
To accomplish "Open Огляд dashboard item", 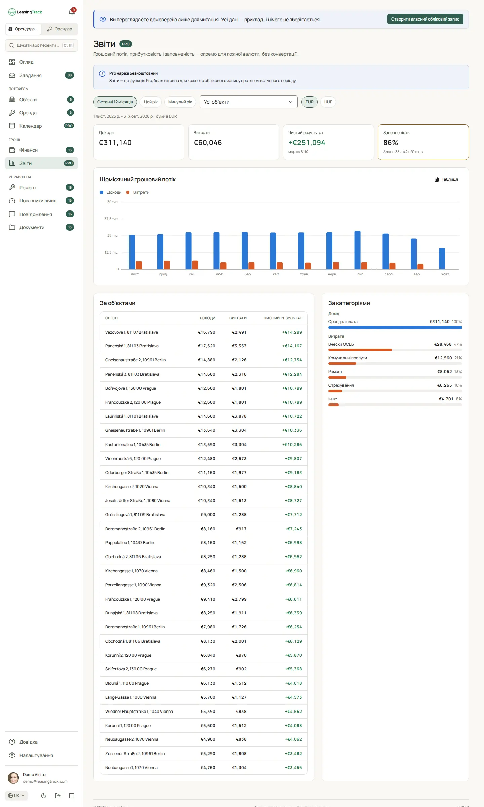I will click(x=41, y=62).
